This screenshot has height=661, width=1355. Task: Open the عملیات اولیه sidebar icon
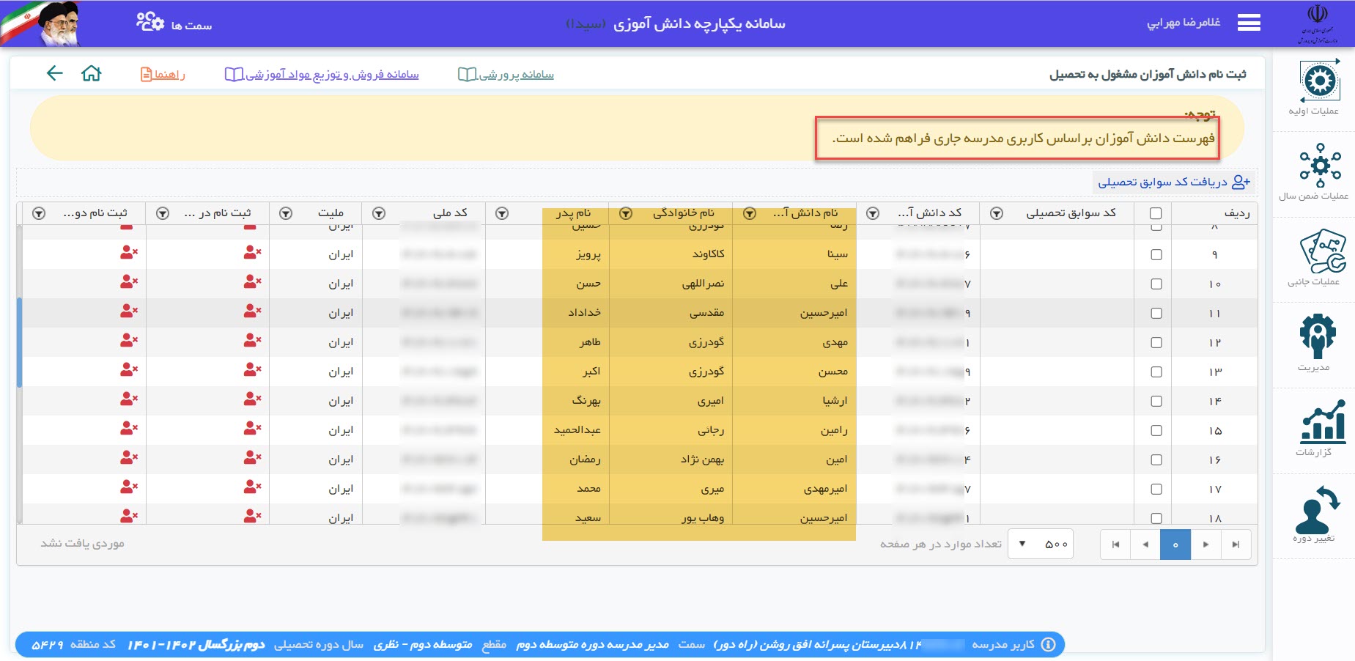click(x=1319, y=81)
